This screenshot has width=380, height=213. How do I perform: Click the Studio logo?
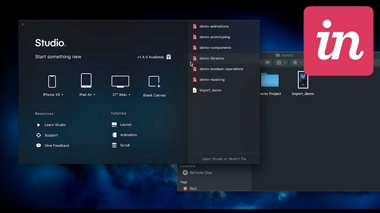50,43
